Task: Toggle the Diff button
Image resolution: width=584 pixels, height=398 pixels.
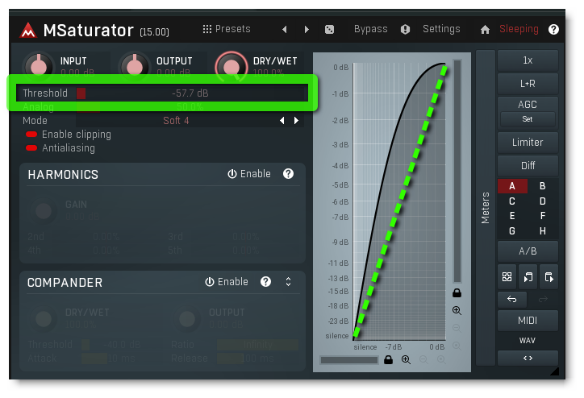Action: 528,165
